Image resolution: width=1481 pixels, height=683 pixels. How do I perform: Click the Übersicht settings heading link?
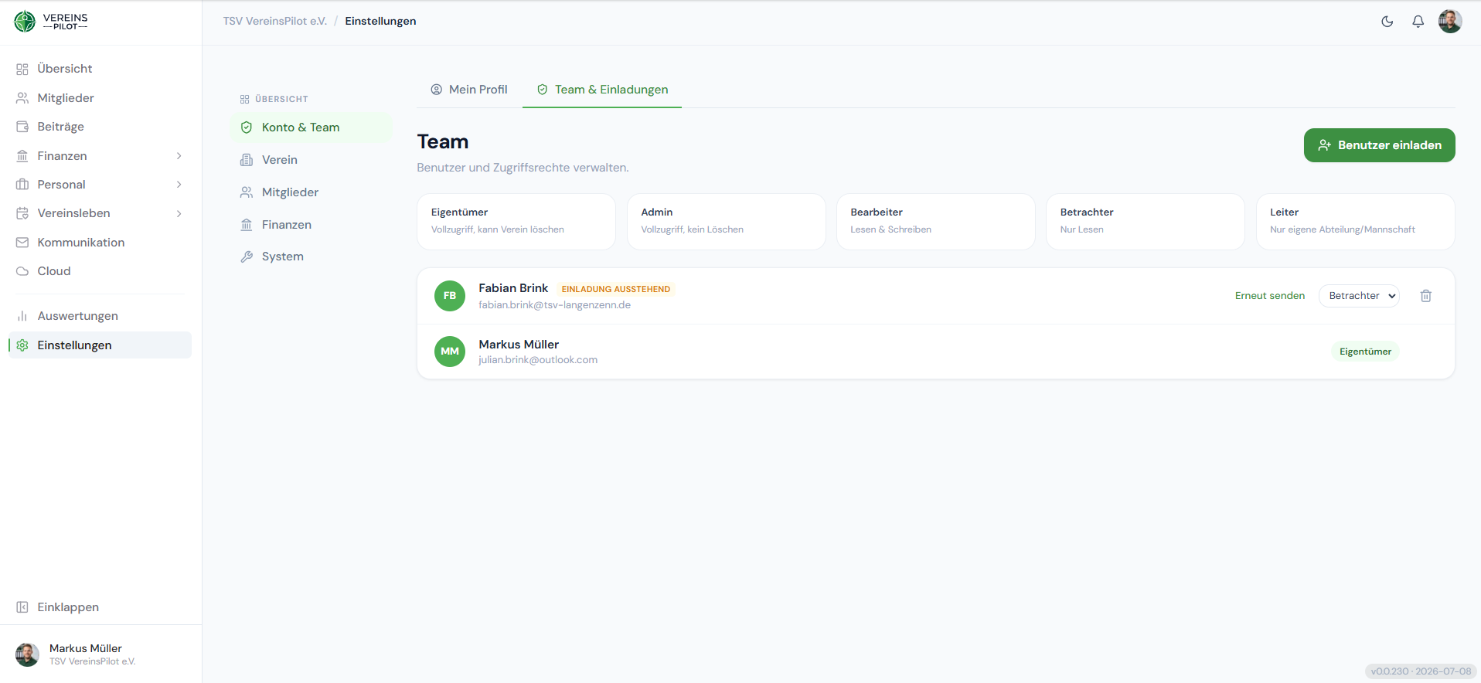tap(274, 99)
